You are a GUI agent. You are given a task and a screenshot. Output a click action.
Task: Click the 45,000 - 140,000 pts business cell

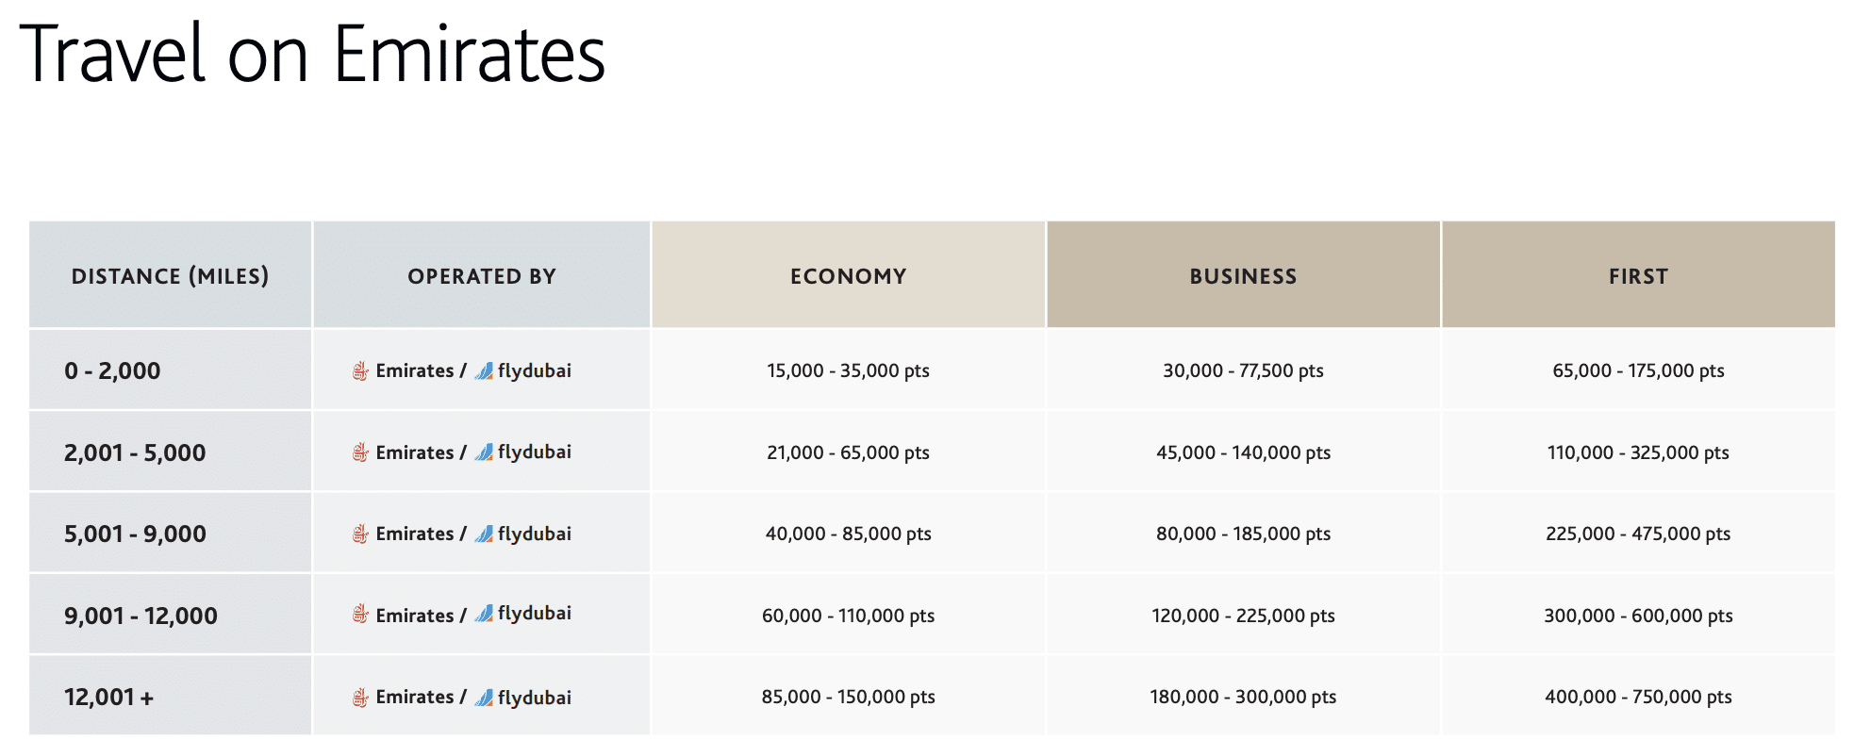[x=1243, y=452]
